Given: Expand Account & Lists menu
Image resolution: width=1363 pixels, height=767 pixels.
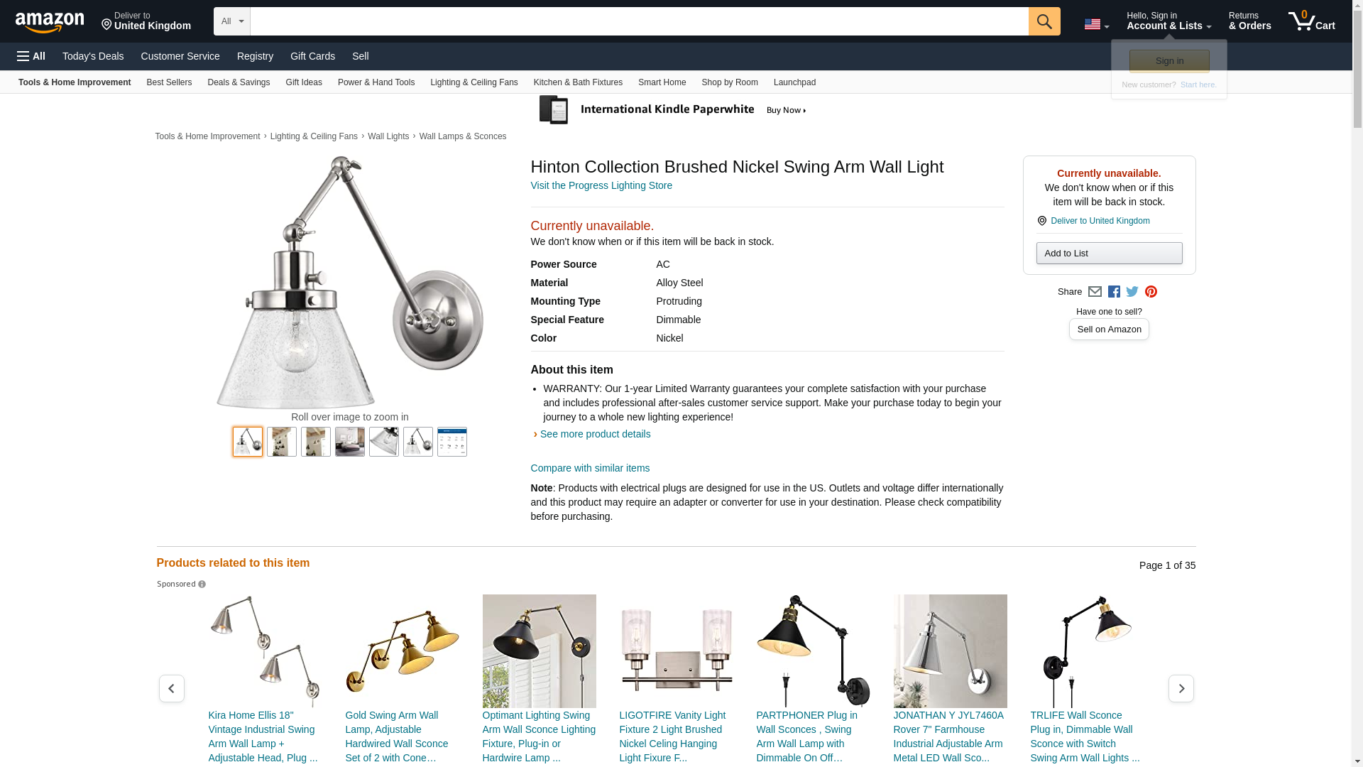Looking at the screenshot, I should tap(1168, 21).
